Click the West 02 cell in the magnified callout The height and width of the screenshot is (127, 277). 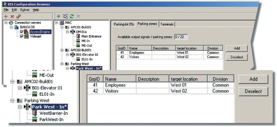(188, 91)
